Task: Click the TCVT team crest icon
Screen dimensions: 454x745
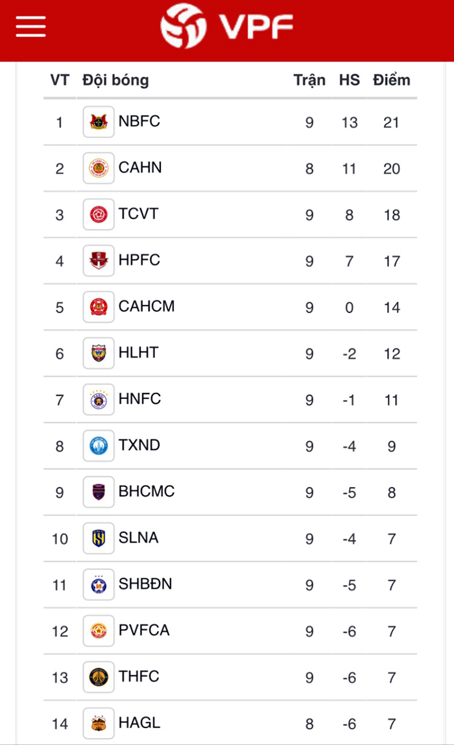Action: tap(99, 215)
